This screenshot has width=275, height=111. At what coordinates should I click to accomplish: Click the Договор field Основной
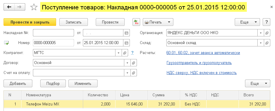[78, 63]
